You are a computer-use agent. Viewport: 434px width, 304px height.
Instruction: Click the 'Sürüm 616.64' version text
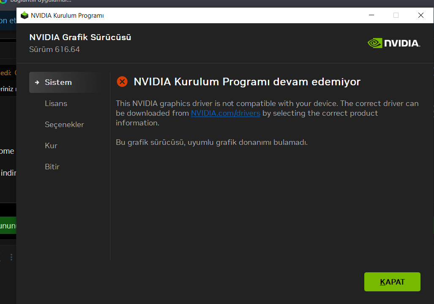55,49
